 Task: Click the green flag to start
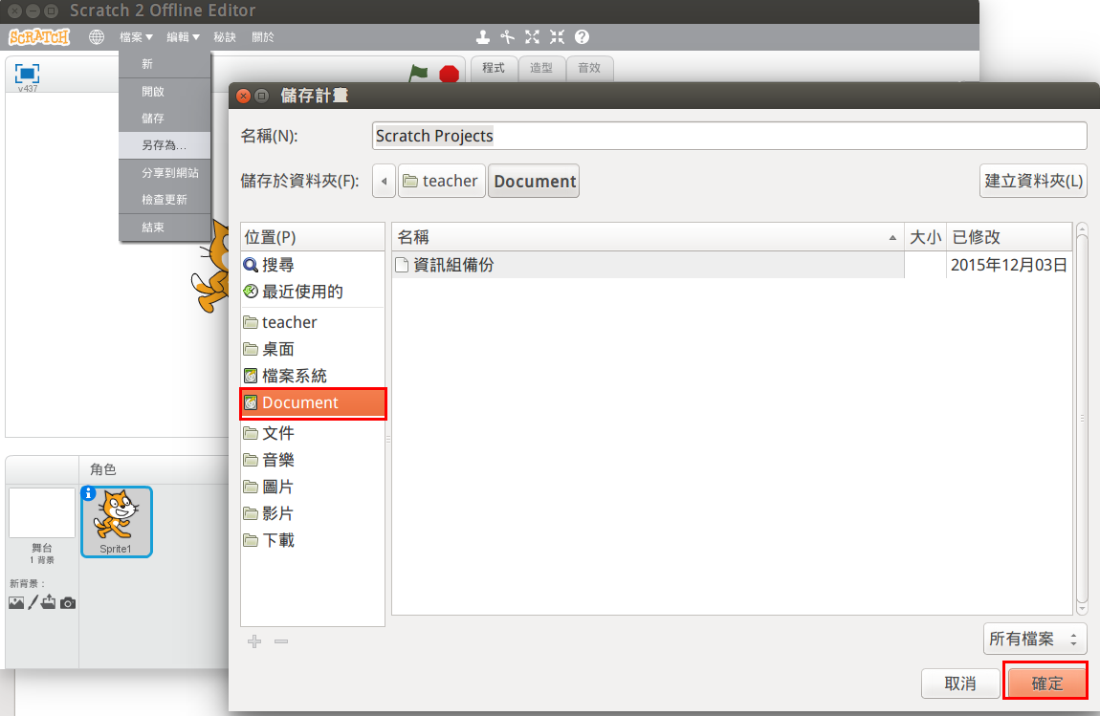(x=418, y=73)
